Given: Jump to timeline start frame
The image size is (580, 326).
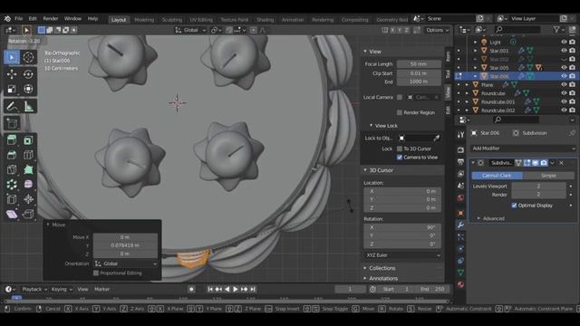Looking at the screenshot, I should pos(209,290).
